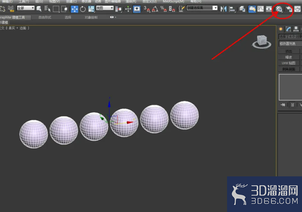Click the UVW 贴图 modifier button

point(289,63)
